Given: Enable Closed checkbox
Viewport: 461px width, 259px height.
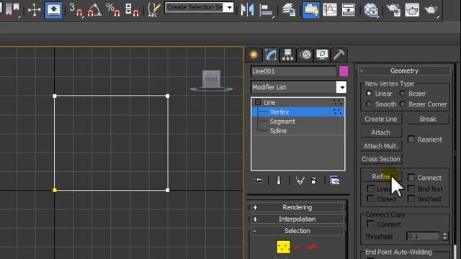Looking at the screenshot, I should [370, 199].
